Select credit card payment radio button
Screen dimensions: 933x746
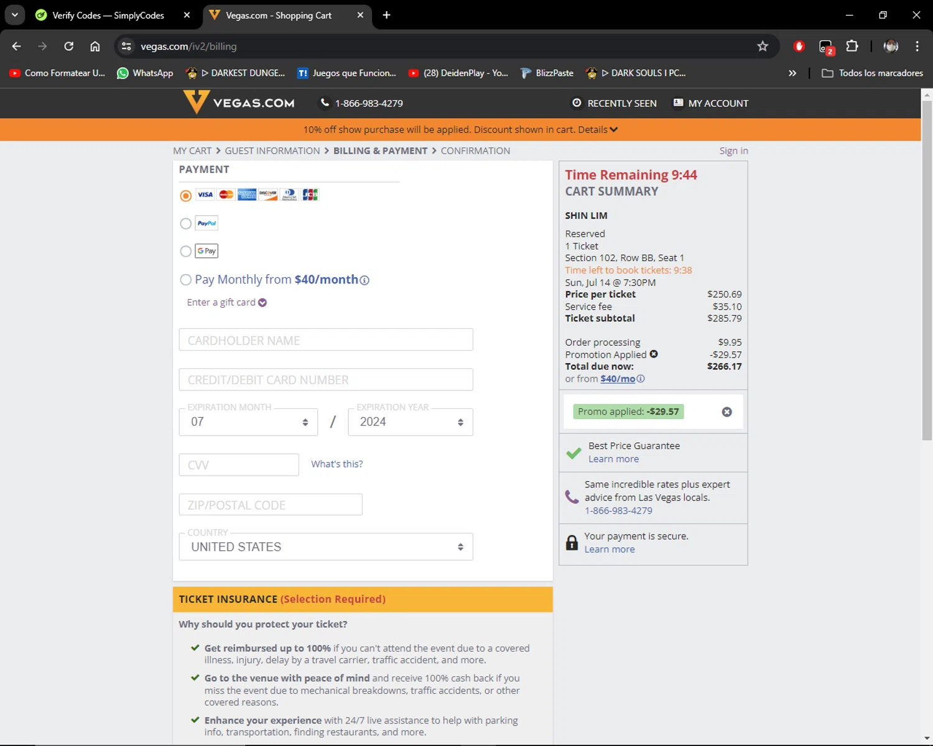pyautogui.click(x=185, y=196)
